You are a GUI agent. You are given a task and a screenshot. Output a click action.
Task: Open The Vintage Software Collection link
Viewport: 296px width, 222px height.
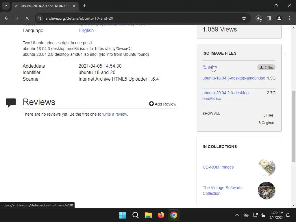pos(222,190)
